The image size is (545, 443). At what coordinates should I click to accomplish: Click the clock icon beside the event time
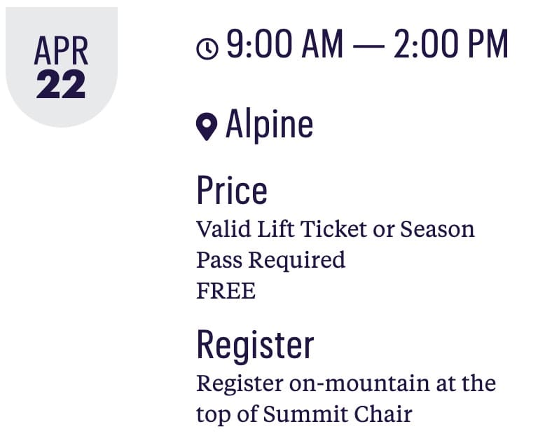click(x=207, y=48)
